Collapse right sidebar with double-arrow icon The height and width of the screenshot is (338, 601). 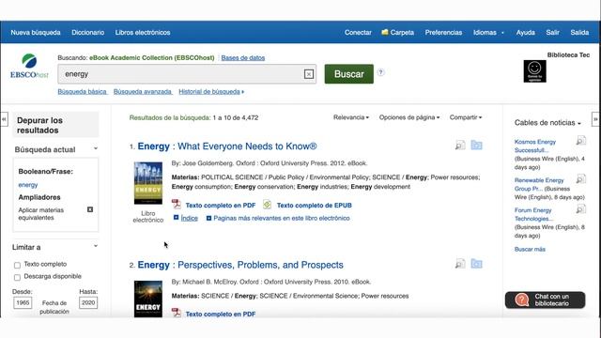click(x=595, y=119)
